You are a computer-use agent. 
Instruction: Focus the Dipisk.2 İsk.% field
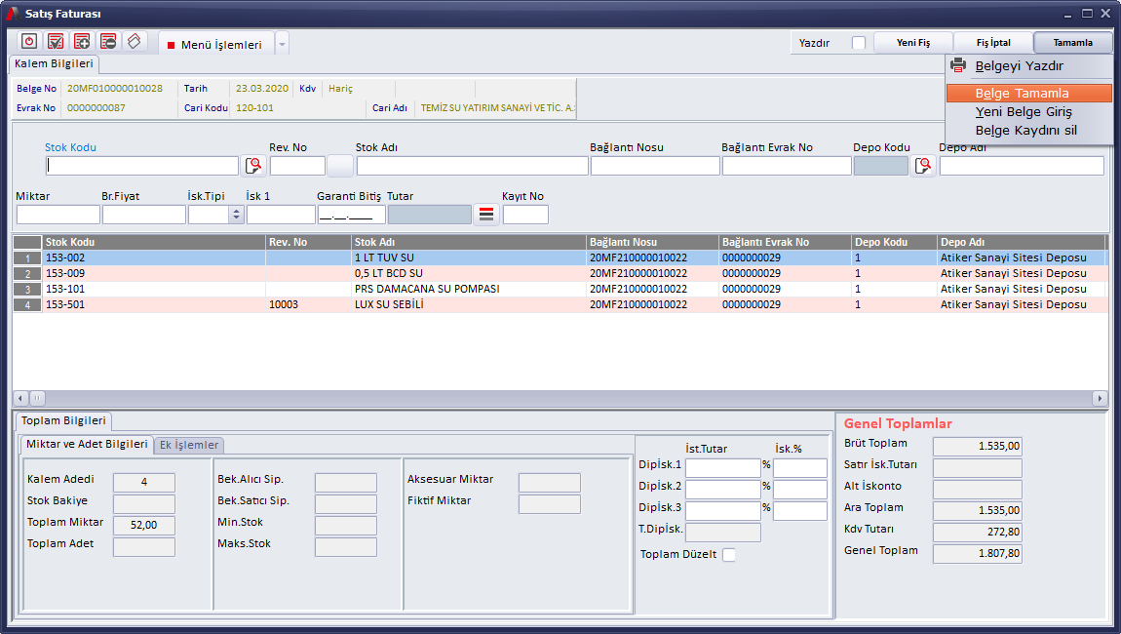click(800, 490)
